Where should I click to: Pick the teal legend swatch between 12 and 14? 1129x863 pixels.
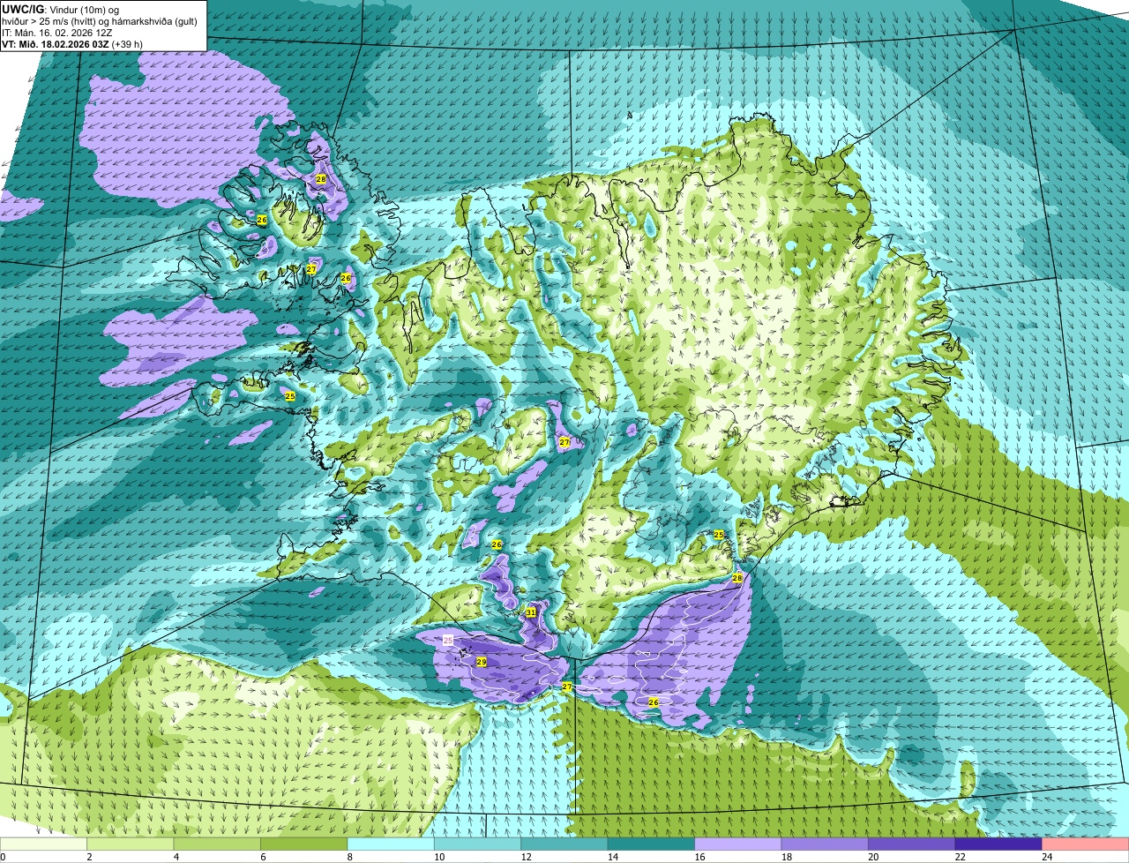565,844
